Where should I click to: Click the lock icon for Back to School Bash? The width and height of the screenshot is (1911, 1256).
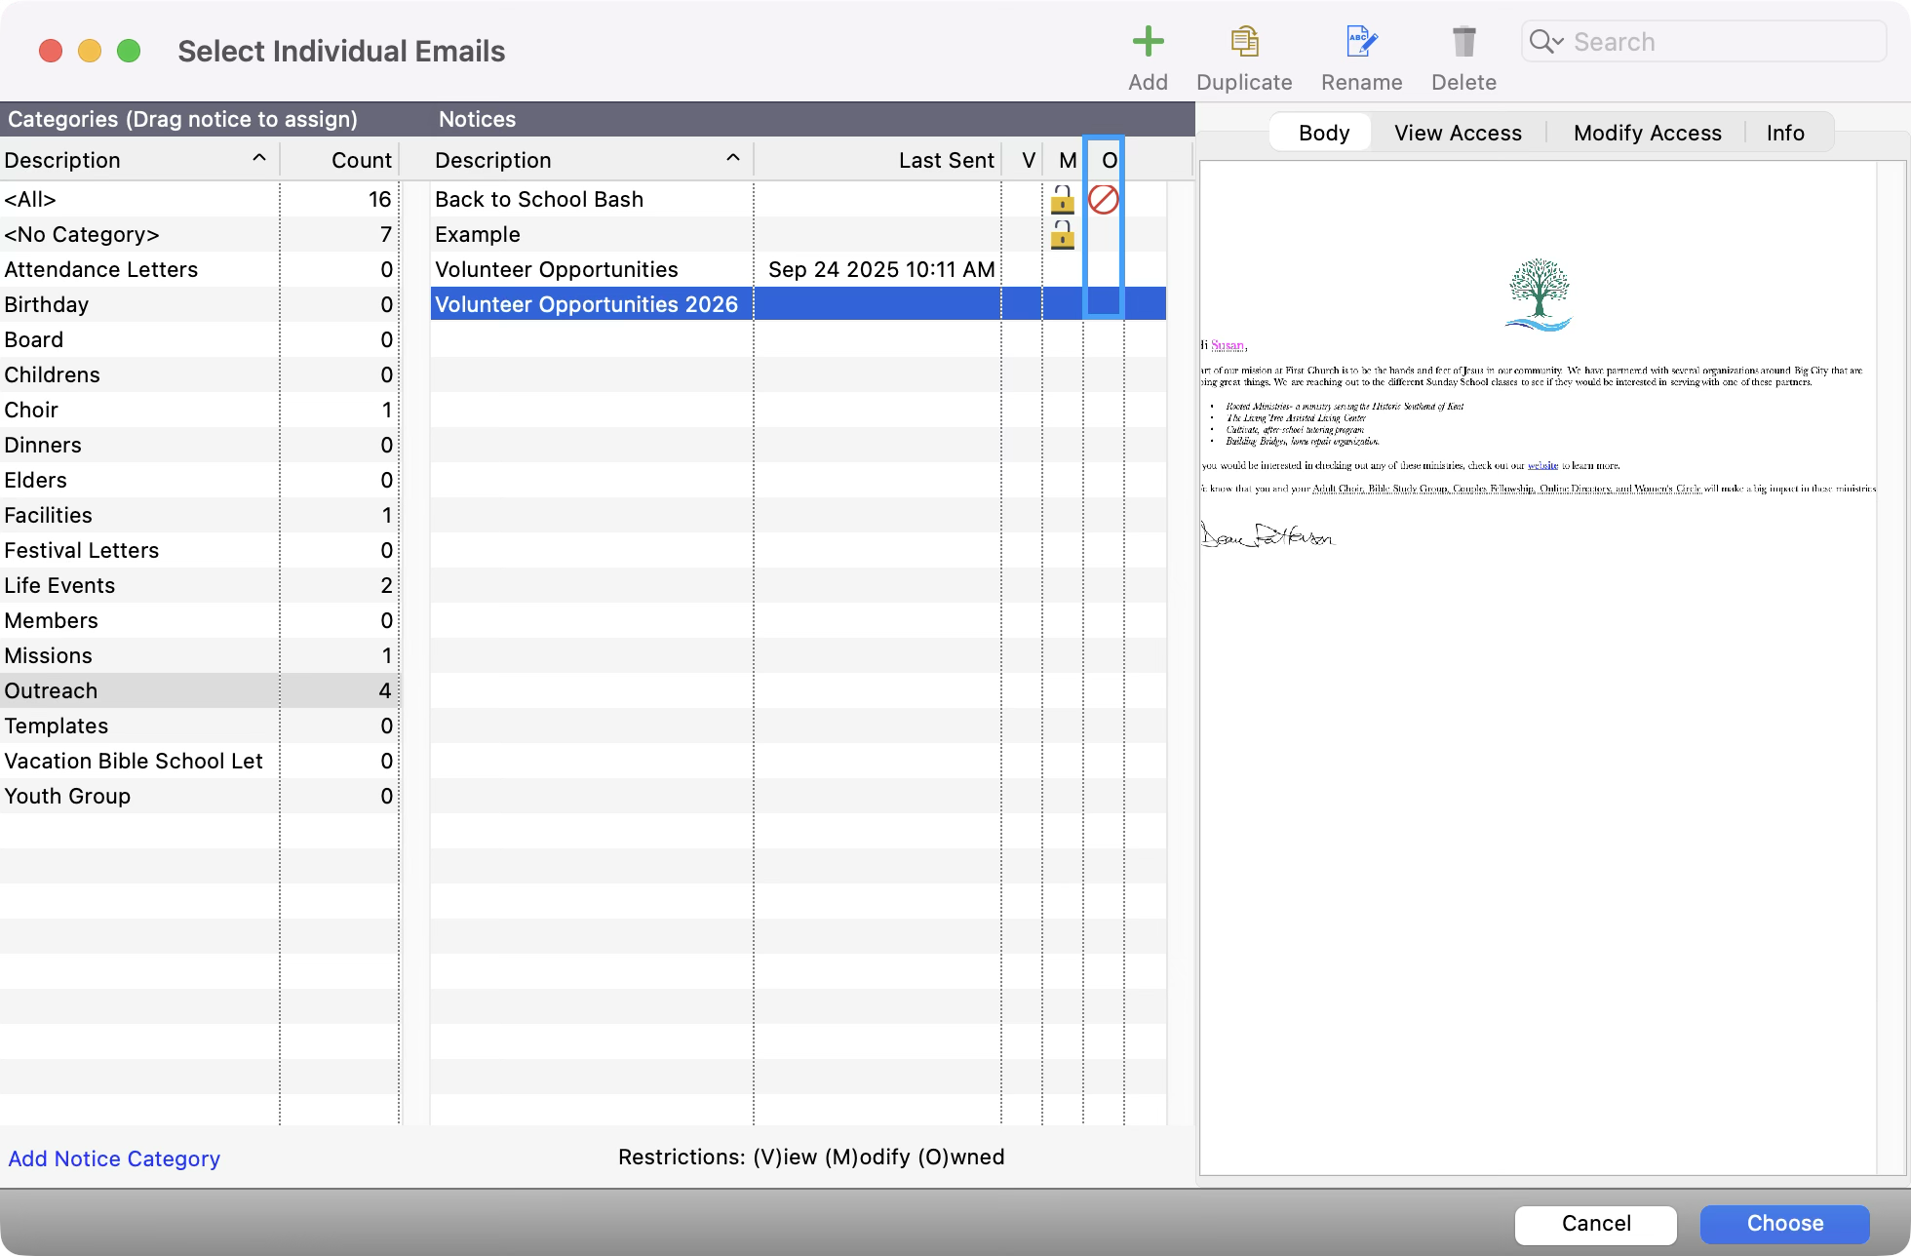(1063, 200)
